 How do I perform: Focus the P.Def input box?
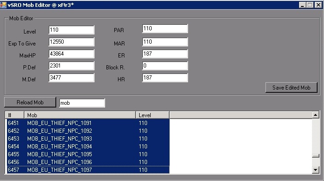pos(71,66)
